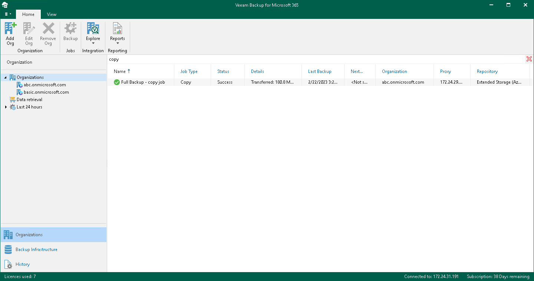Click the Veeam app icon in title bar
Image resolution: width=534 pixels, height=281 pixels.
tap(5, 5)
